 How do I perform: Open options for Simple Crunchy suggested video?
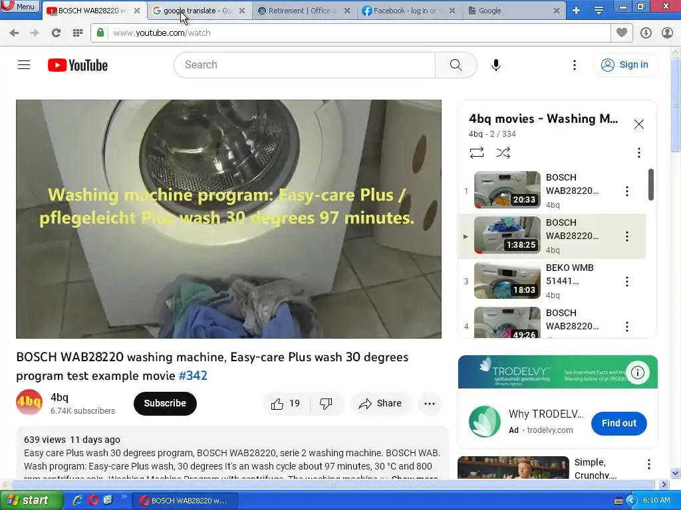[649, 464]
